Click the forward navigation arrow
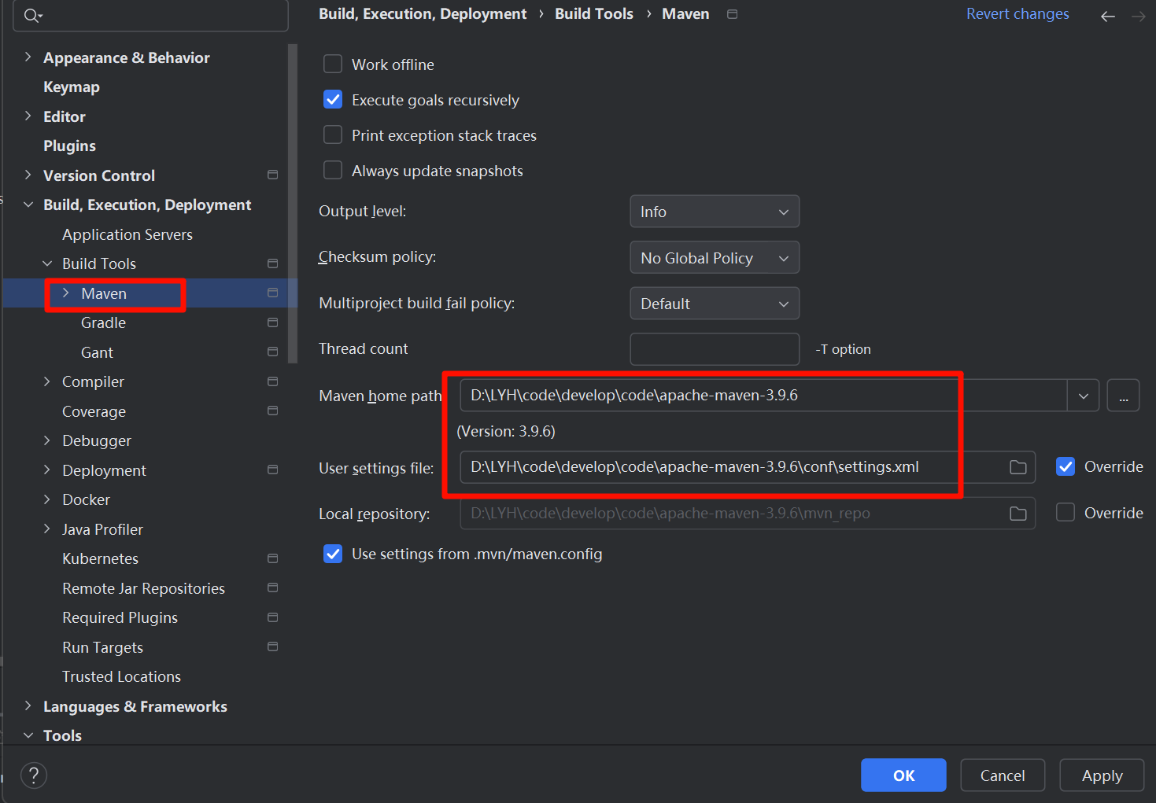 [x=1139, y=16]
